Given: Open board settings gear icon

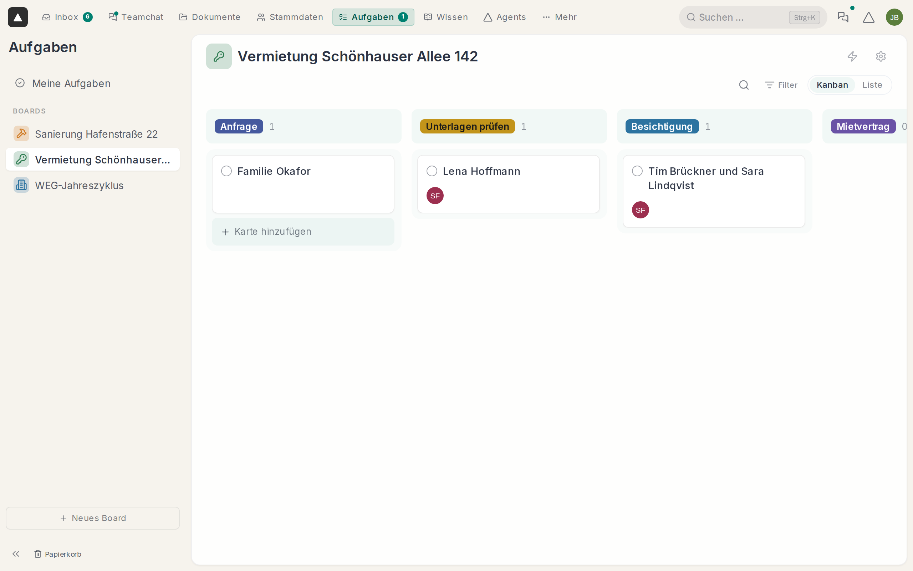Looking at the screenshot, I should click(x=881, y=56).
